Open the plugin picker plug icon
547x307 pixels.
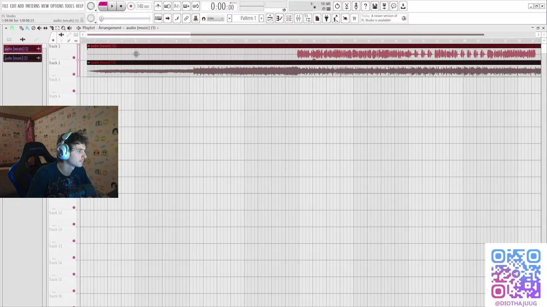(x=326, y=18)
